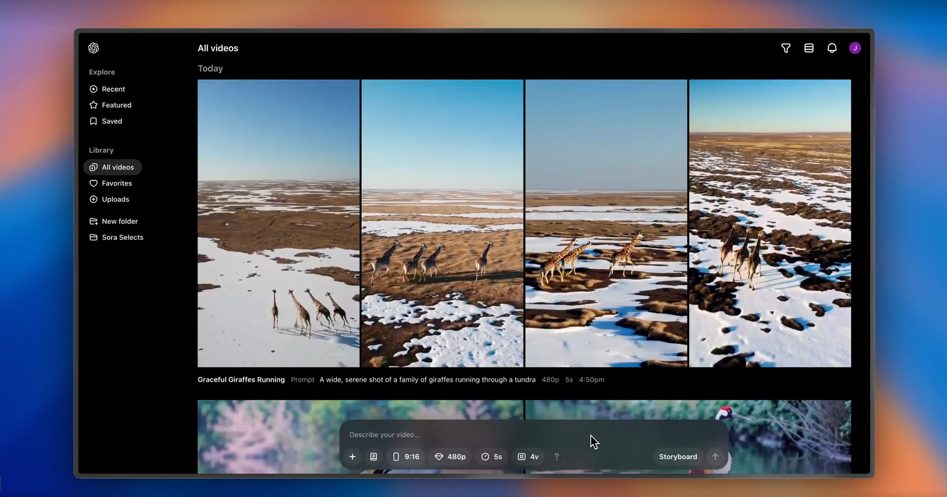Switch to list view layout icon
947x497 pixels.
[809, 48]
